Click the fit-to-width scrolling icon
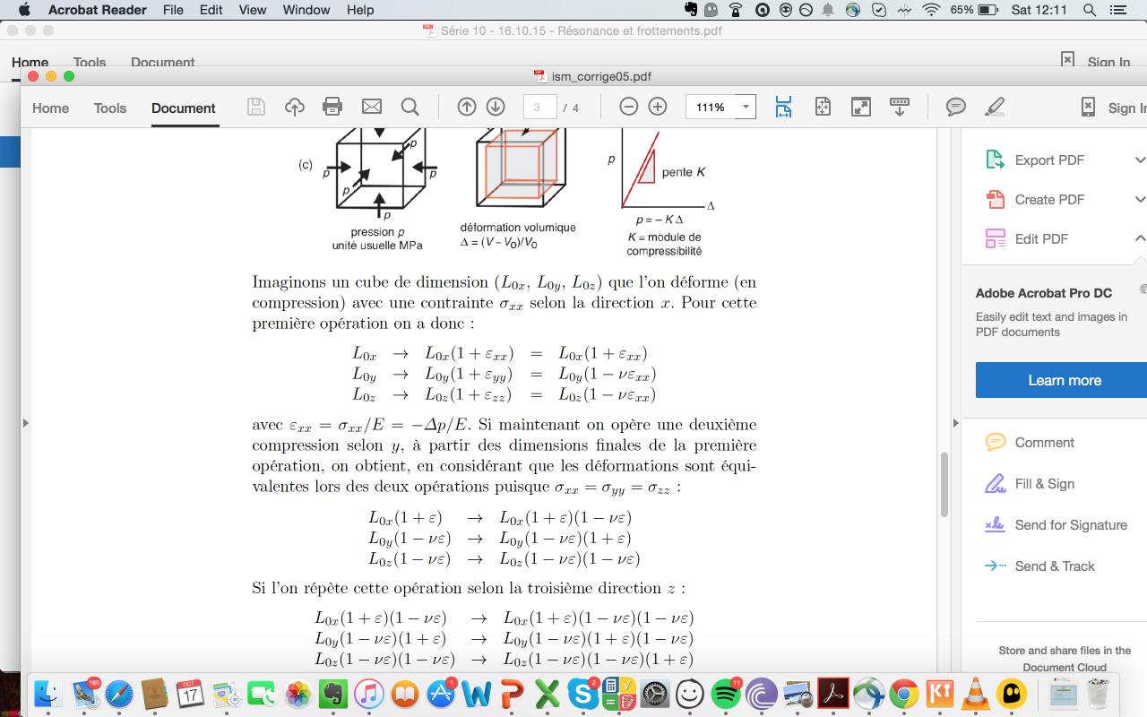 783,107
